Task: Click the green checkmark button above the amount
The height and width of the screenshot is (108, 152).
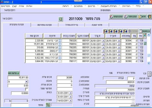Action: pos(14,73)
